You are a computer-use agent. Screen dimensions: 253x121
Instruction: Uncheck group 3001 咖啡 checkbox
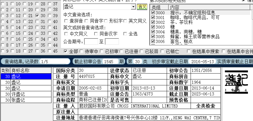click(x=153, y=17)
